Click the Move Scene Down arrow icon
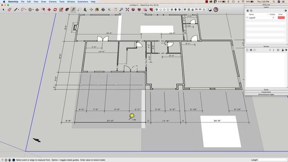 coord(274,50)
